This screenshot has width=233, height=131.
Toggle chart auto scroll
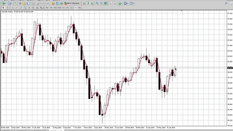[x=111, y=3]
